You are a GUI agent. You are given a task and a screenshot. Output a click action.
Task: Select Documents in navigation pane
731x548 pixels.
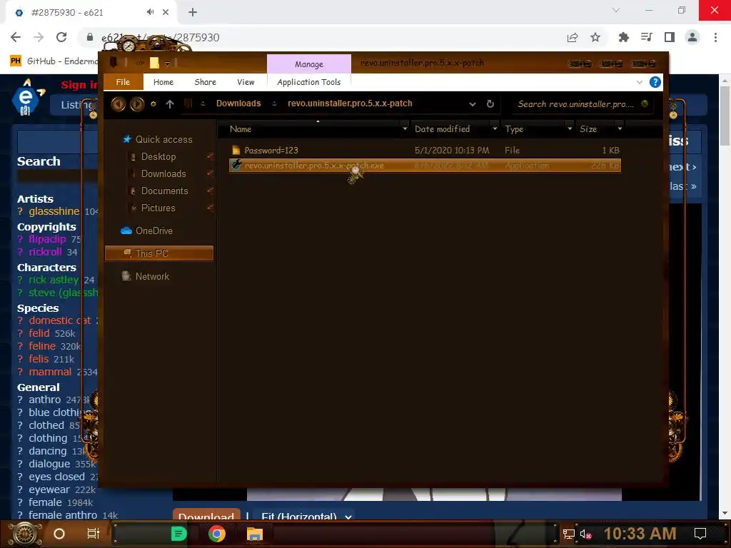point(165,191)
